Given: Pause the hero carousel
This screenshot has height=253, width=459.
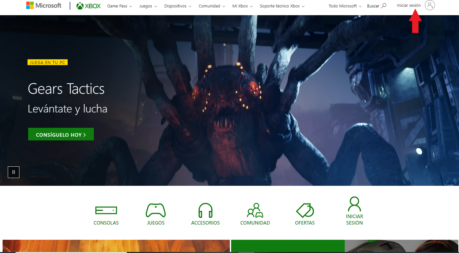Looking at the screenshot, I should pyautogui.click(x=14, y=172).
